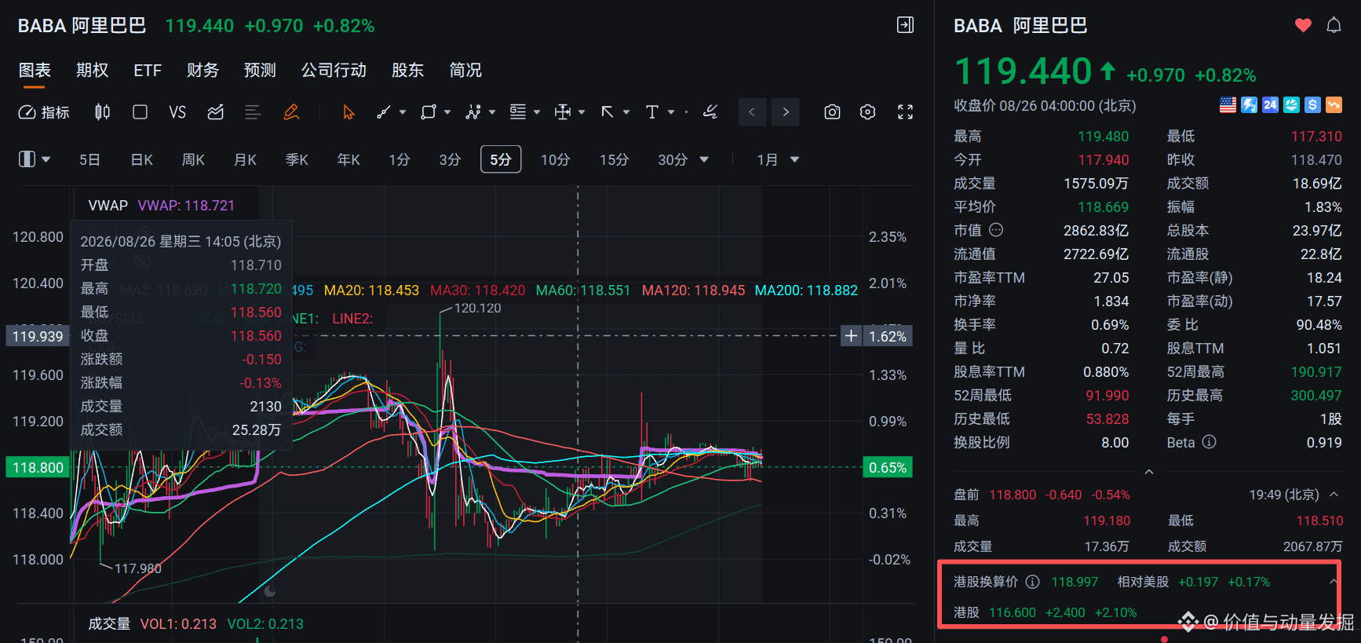Viewport: 1361px width, 643px height.
Task: Expand the text tool dropdown arrow
Action: coord(671,112)
